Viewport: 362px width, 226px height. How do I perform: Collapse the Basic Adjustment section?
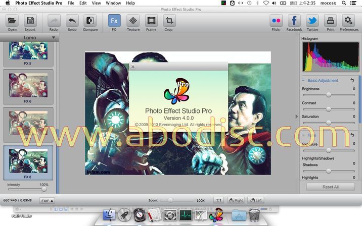coord(303,80)
